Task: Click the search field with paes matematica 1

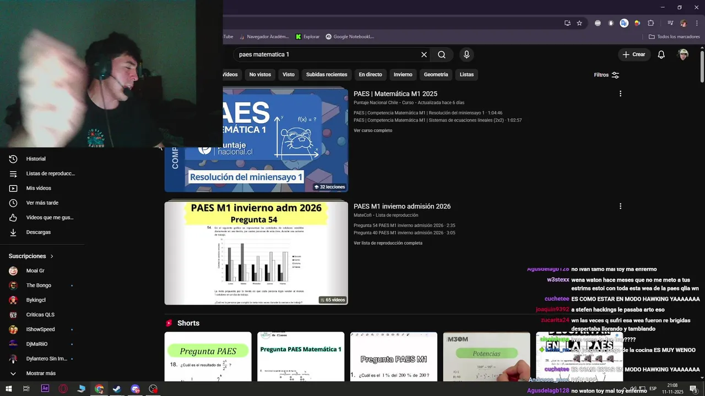Action: (328, 54)
